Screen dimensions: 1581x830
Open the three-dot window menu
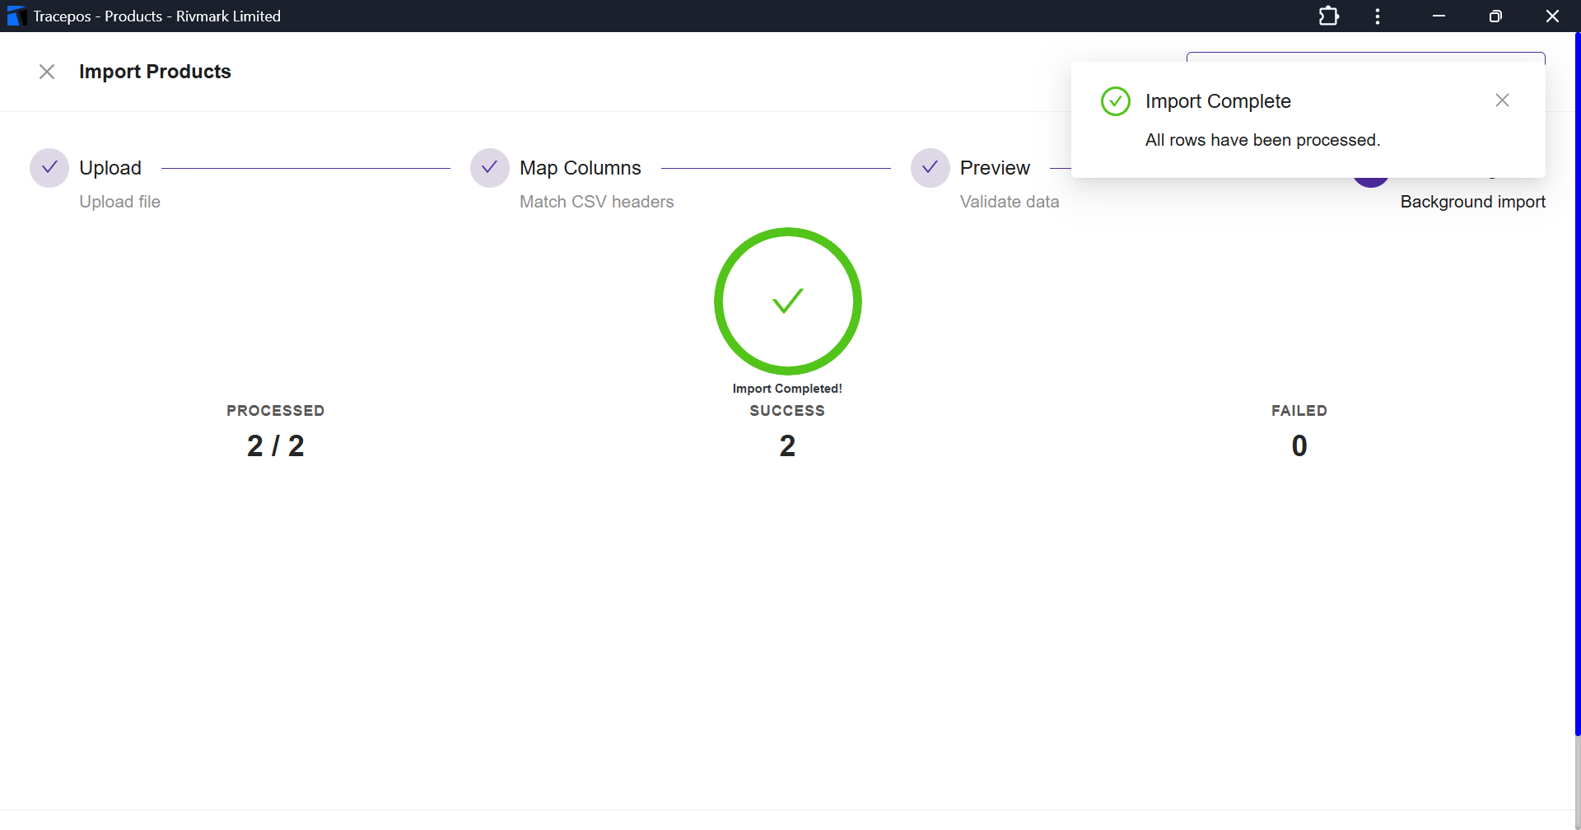[1378, 16]
